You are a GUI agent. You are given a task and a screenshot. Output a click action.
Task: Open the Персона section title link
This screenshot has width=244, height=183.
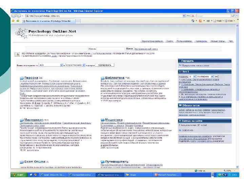pyautogui.click(x=31, y=78)
